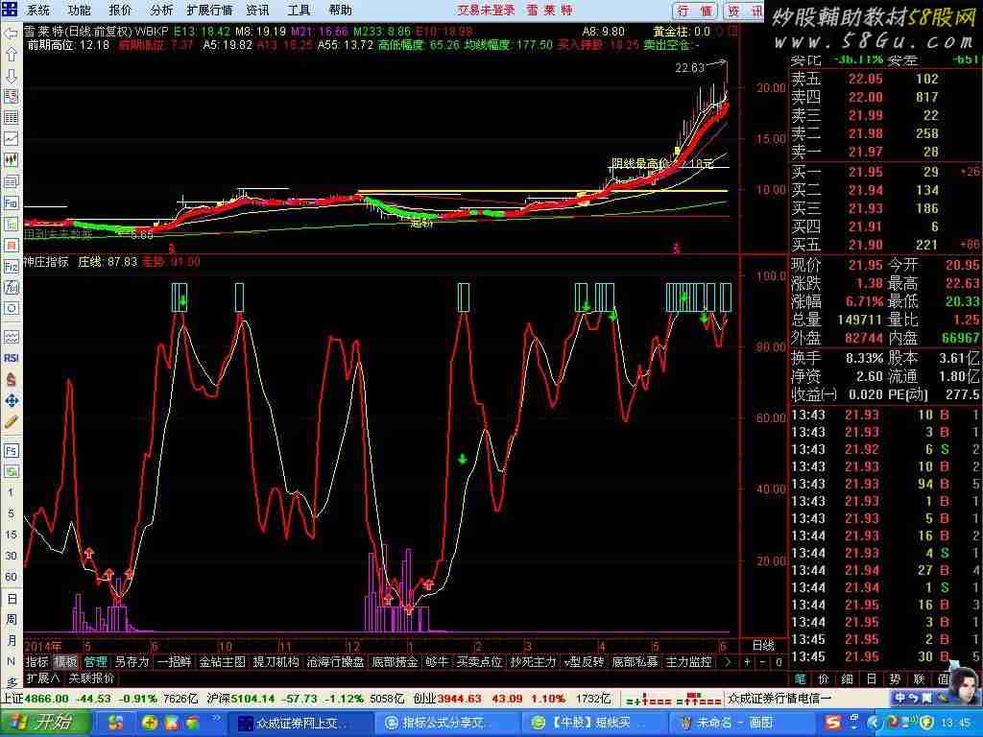The image size is (983, 737).
Task: Click the Sogou S icon in tray
Action: click(x=832, y=723)
